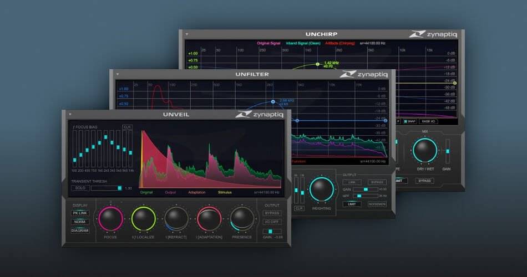This screenshot has height=277, width=527.
Task: Click the EASE I/O button in UNCHIRP
Action: (x=428, y=121)
